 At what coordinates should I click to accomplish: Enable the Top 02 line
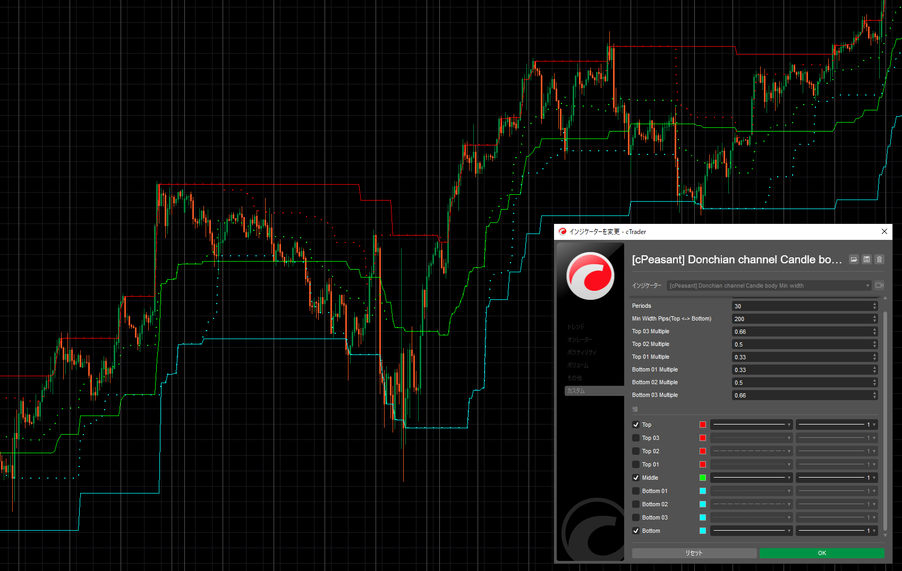click(636, 451)
